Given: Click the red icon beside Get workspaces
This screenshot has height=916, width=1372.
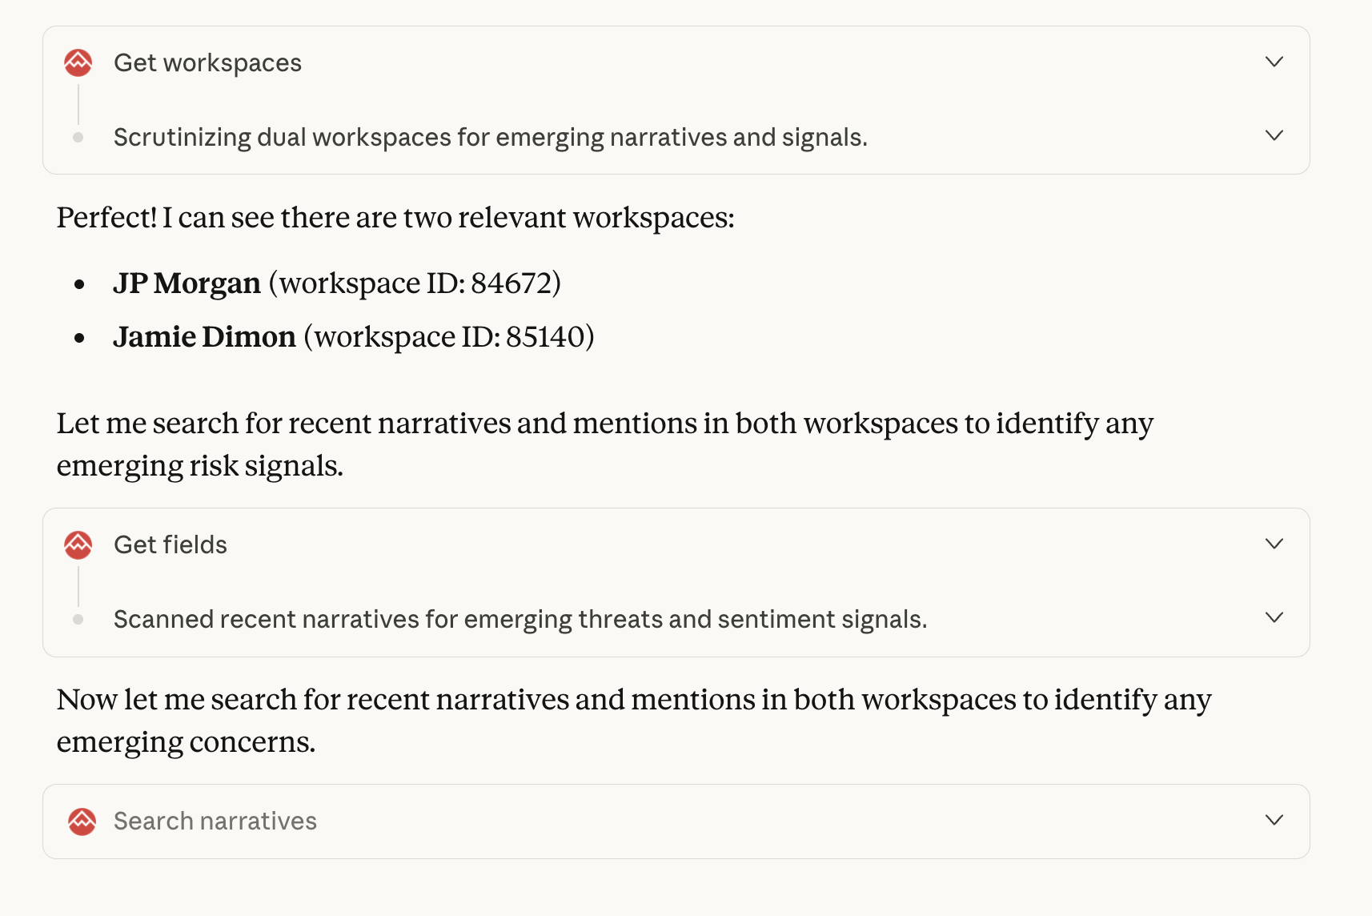Looking at the screenshot, I should pos(78,62).
